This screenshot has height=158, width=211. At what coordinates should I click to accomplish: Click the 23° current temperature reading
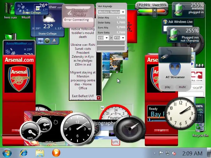48,26
